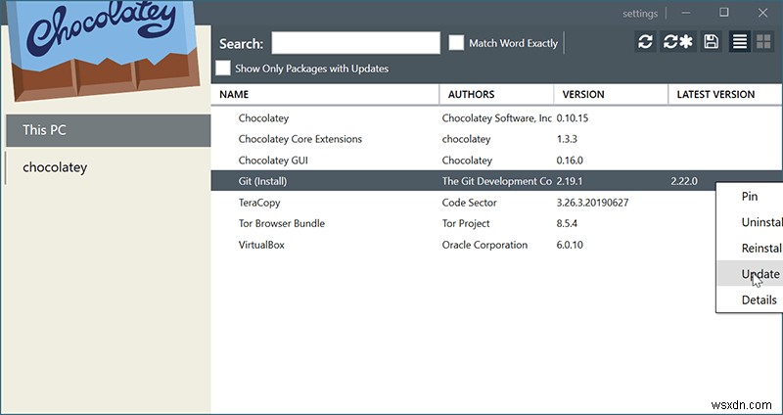This screenshot has width=783, height=415.
Task: Select the Chocolatey GUI package row
Action: coord(497,161)
